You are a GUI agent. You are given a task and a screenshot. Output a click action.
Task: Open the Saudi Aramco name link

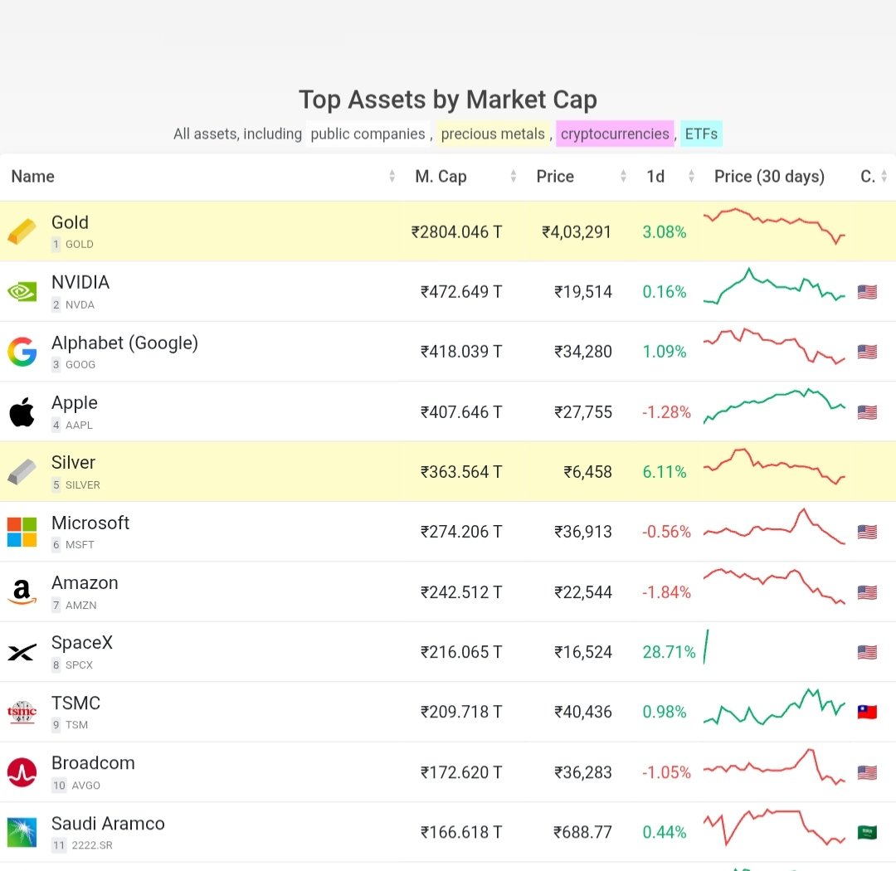(x=108, y=824)
